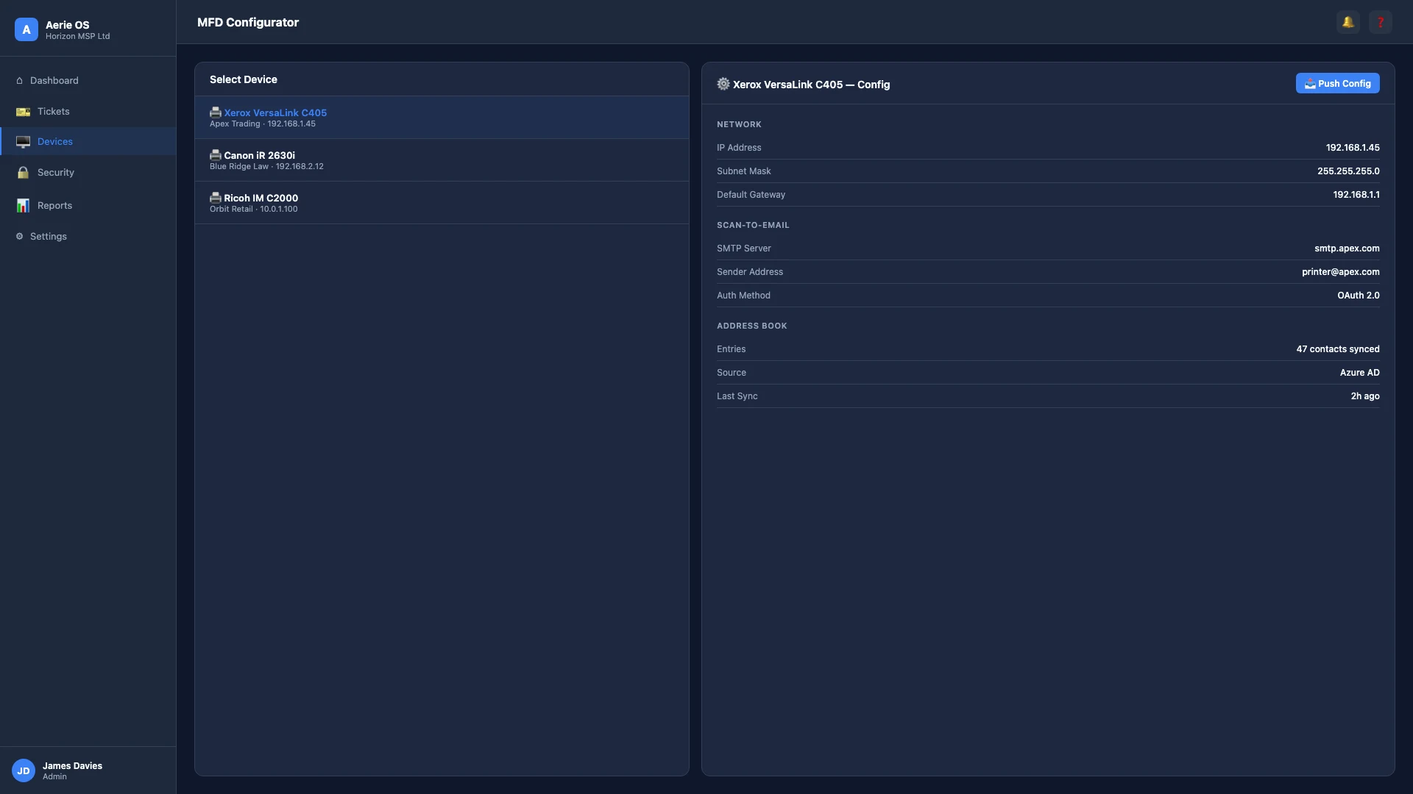
Task: Click the Security padlock icon
Action: [x=23, y=173]
